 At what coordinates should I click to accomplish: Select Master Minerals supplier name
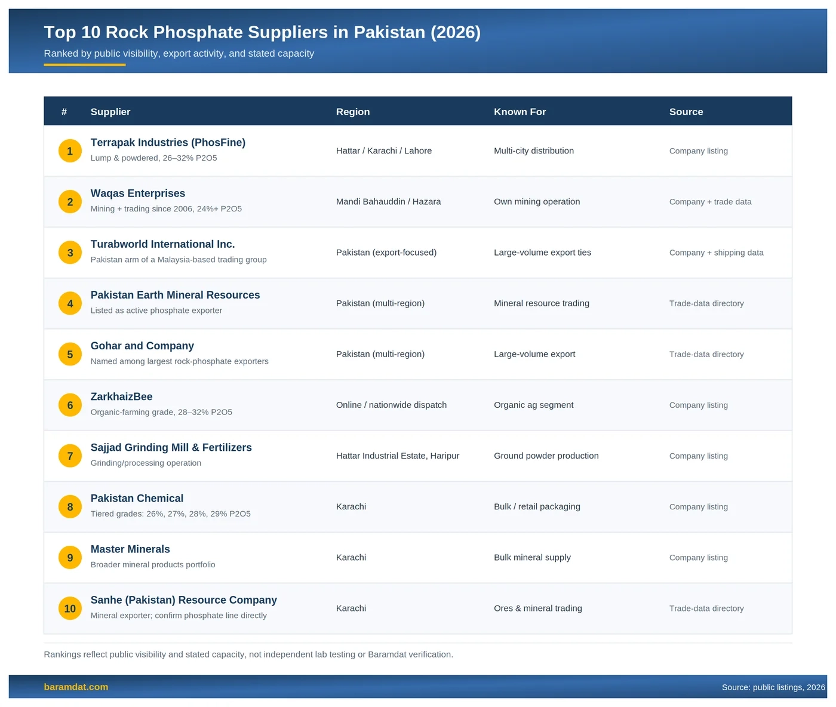pyautogui.click(x=130, y=548)
